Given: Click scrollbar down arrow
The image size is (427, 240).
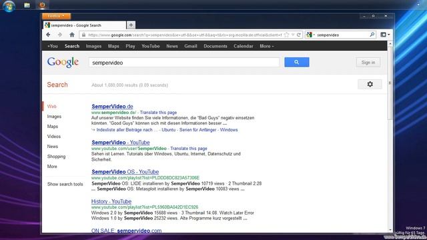Looking at the screenshot, I should [x=390, y=230].
